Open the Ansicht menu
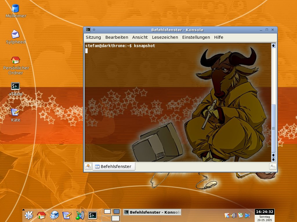 [140, 37]
